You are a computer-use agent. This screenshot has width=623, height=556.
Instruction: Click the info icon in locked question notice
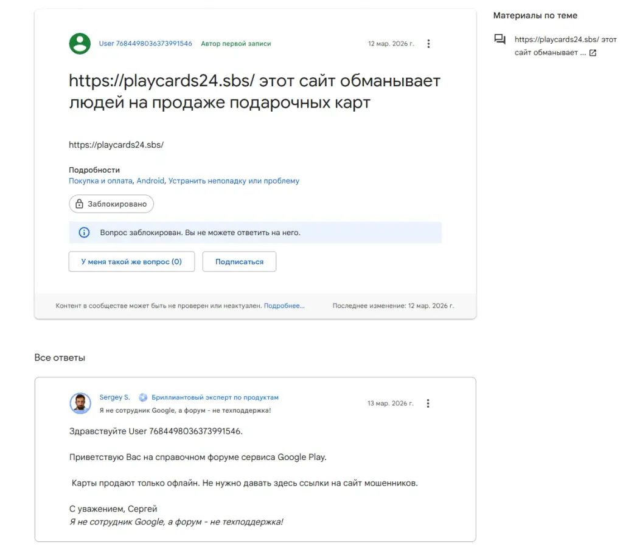pos(84,233)
